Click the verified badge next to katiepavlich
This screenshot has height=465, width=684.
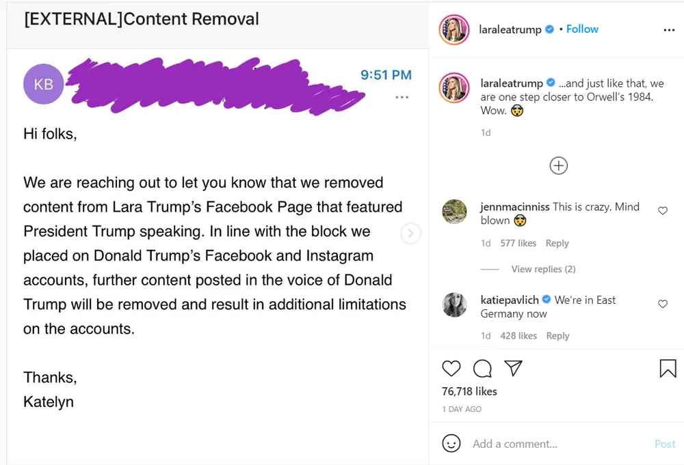click(x=547, y=300)
